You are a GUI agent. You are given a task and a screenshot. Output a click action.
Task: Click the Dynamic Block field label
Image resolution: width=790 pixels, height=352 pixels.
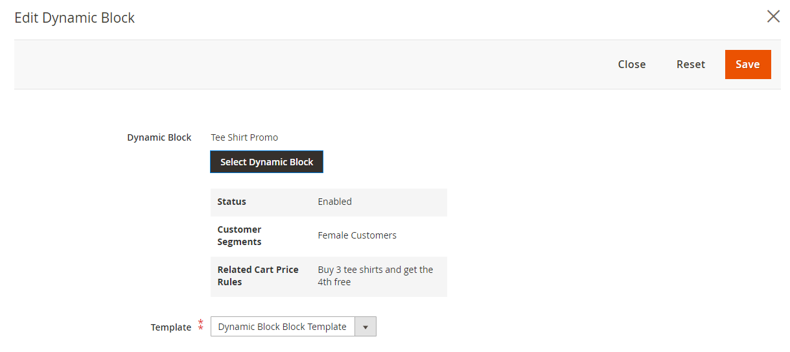[159, 137]
